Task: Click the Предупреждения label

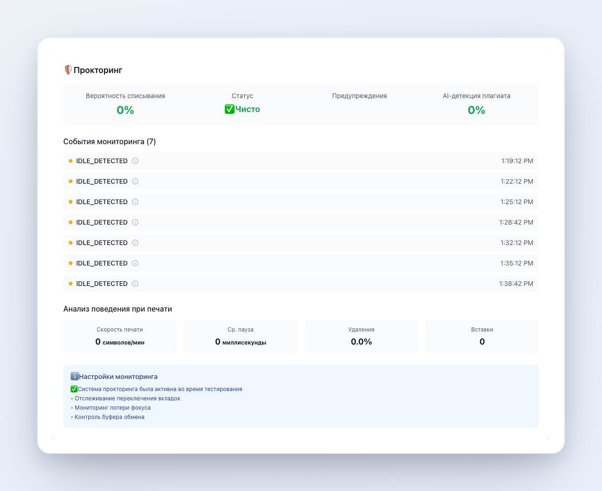Action: 360,96
